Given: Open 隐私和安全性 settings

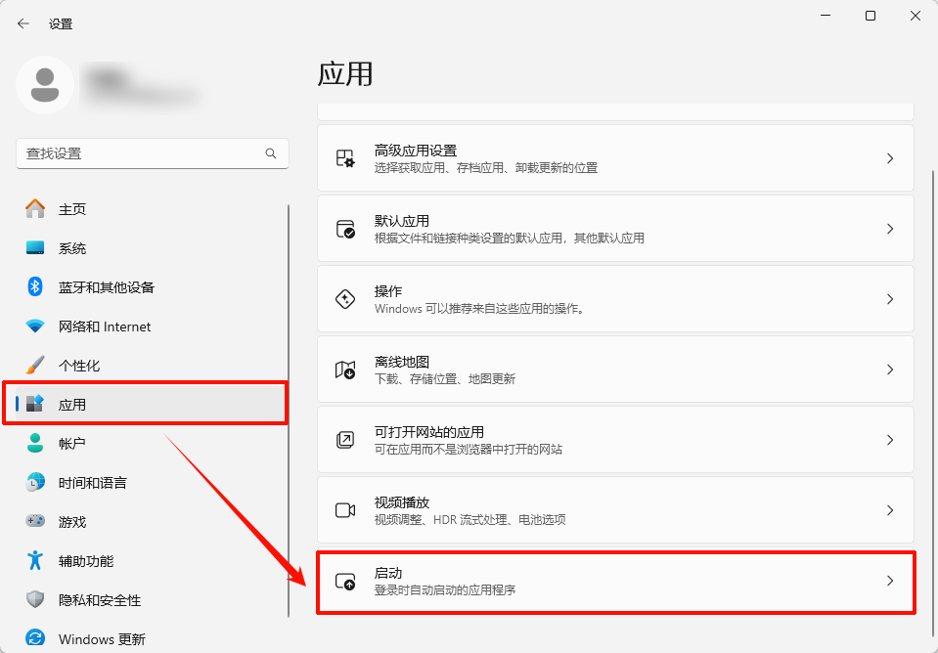Looking at the screenshot, I should 152,600.
